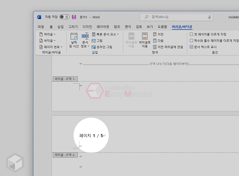Image resolution: width=239 pixels, height=176 pixels.
Task: Click the microphone icon in the search bar
Action: pyautogui.click(x=209, y=17)
